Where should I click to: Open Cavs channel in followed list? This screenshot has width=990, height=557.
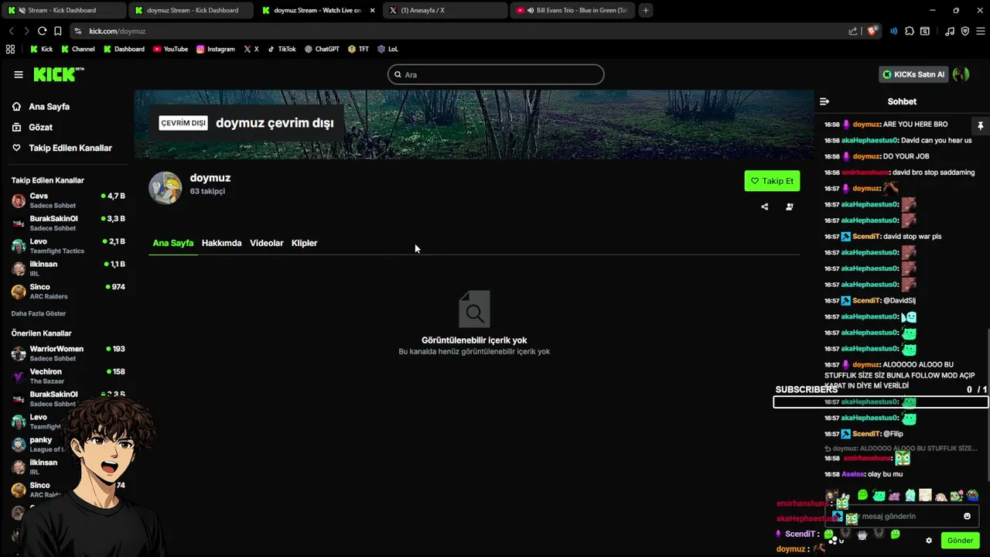click(68, 200)
